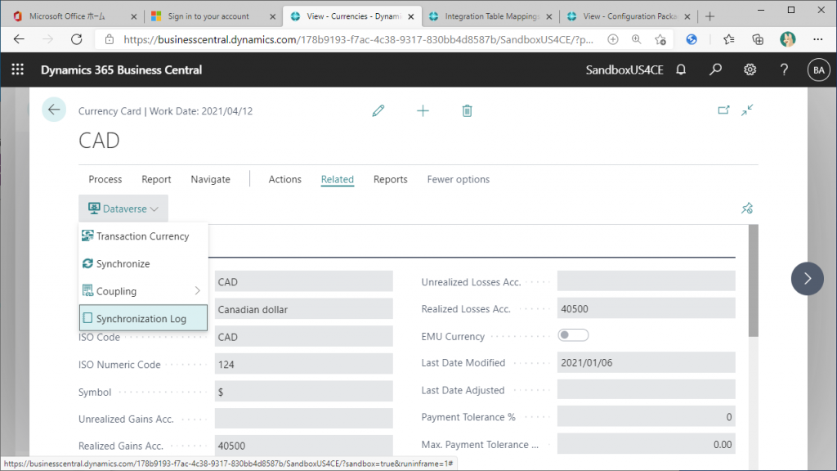The height and width of the screenshot is (471, 837).
Task: Click the card's vertical scrollbar
Action: [753, 281]
